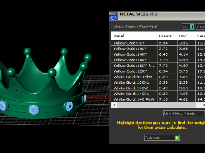Click the 4.14 DWT cell

tap(186, 54)
